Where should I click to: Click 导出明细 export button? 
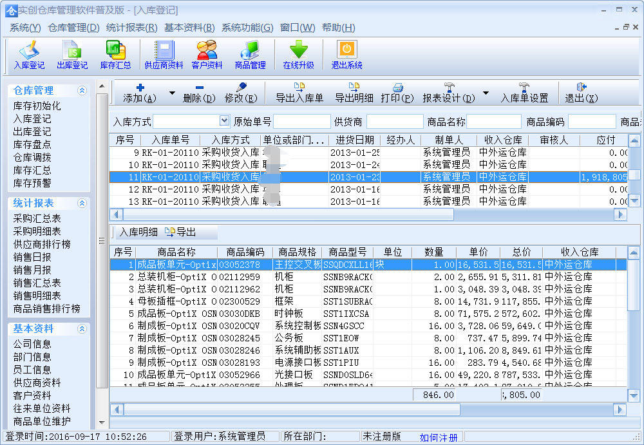click(354, 93)
